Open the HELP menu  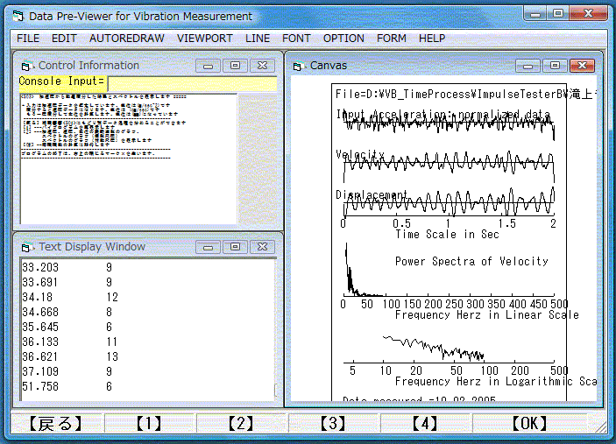pos(432,39)
